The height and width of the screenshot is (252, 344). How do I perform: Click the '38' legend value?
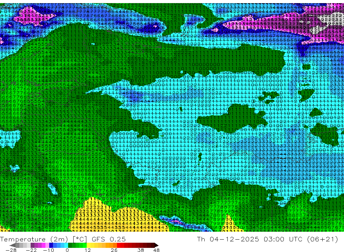point(141,250)
